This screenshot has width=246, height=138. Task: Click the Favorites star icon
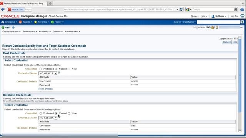tap(36, 22)
